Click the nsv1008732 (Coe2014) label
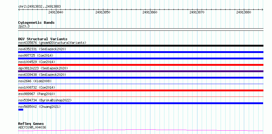This screenshot has width=272, height=134. click(x=37, y=87)
